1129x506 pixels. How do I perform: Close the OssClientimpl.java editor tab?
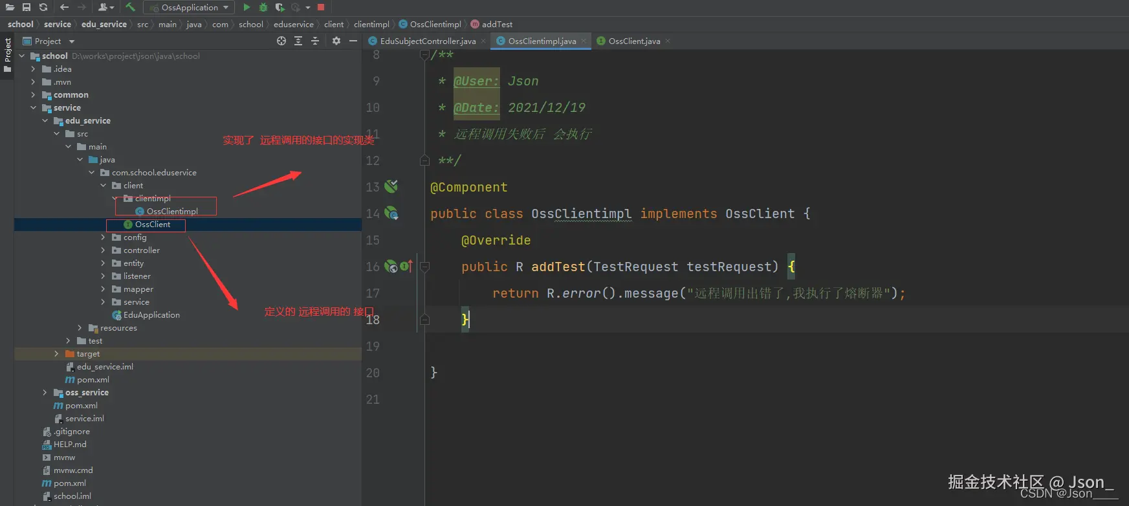pos(584,41)
